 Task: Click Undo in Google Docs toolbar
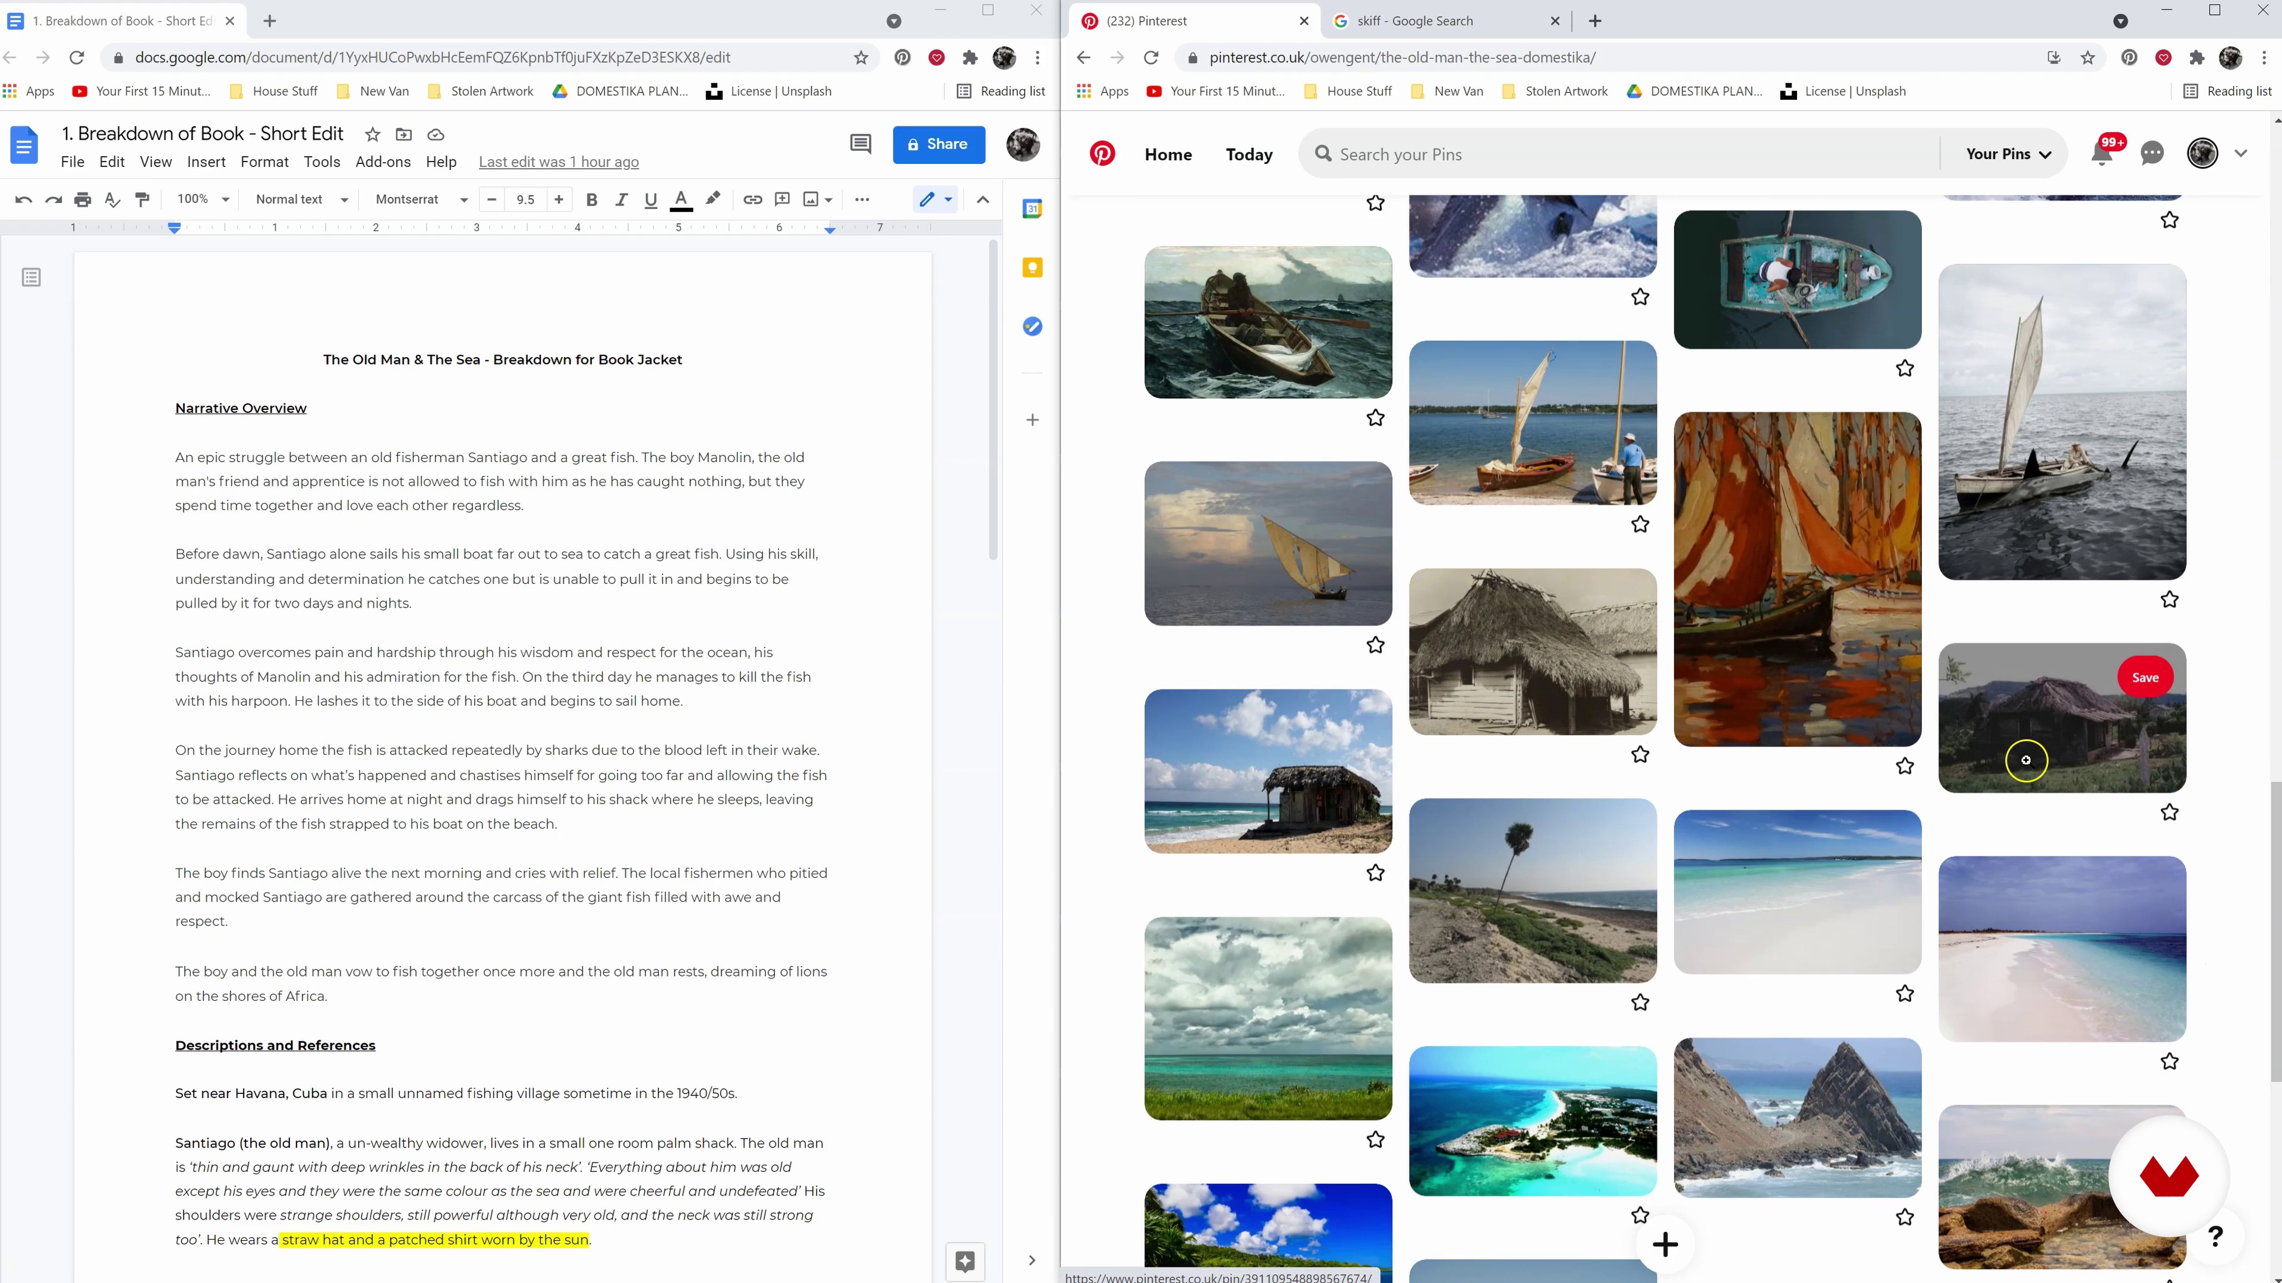pyautogui.click(x=24, y=199)
